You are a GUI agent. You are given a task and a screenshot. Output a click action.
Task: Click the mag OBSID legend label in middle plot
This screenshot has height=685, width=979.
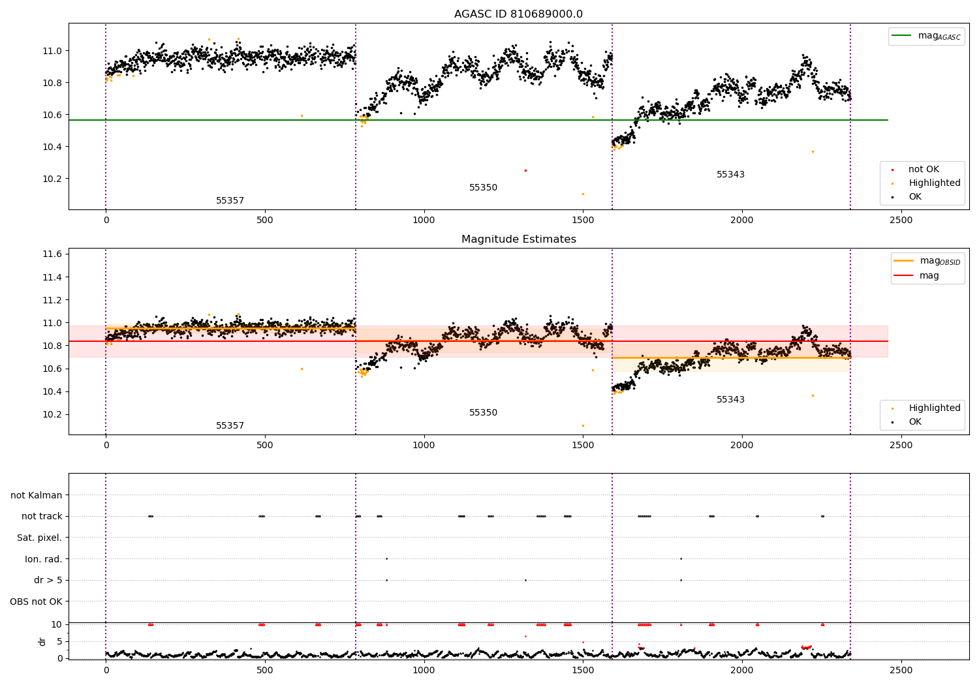pyautogui.click(x=940, y=261)
